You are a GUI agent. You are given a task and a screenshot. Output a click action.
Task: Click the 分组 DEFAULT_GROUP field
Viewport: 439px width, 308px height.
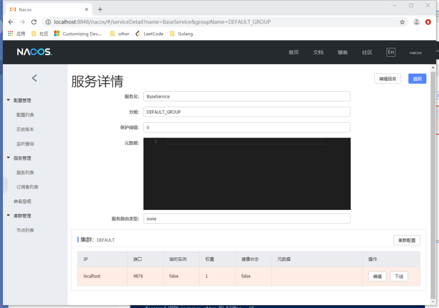coord(247,112)
